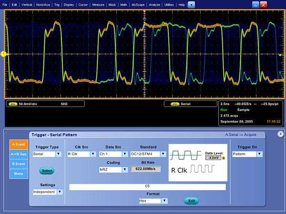The height and width of the screenshot is (214, 286).
Task: Click the Data Level value field
Action: point(213,157)
